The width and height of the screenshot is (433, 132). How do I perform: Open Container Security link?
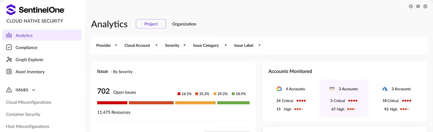pos(23,114)
